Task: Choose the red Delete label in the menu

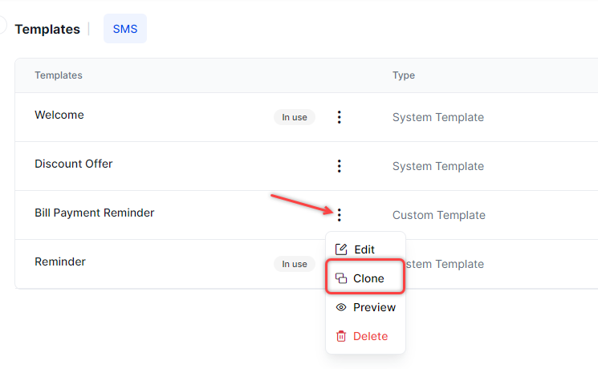Action: [x=370, y=336]
